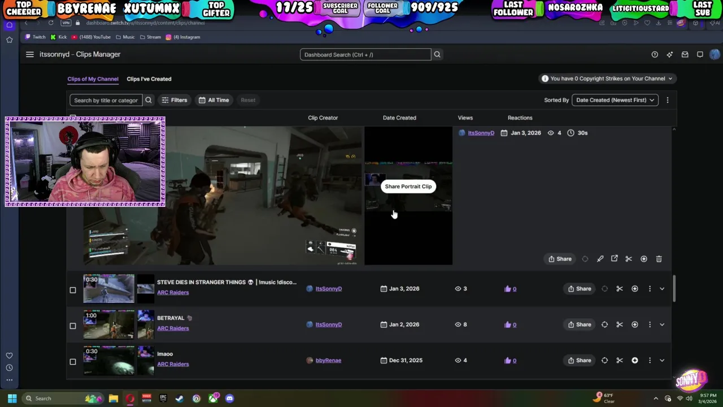Click the clips list vertical scrollbar
The height and width of the screenshot is (407, 723).
click(x=673, y=289)
